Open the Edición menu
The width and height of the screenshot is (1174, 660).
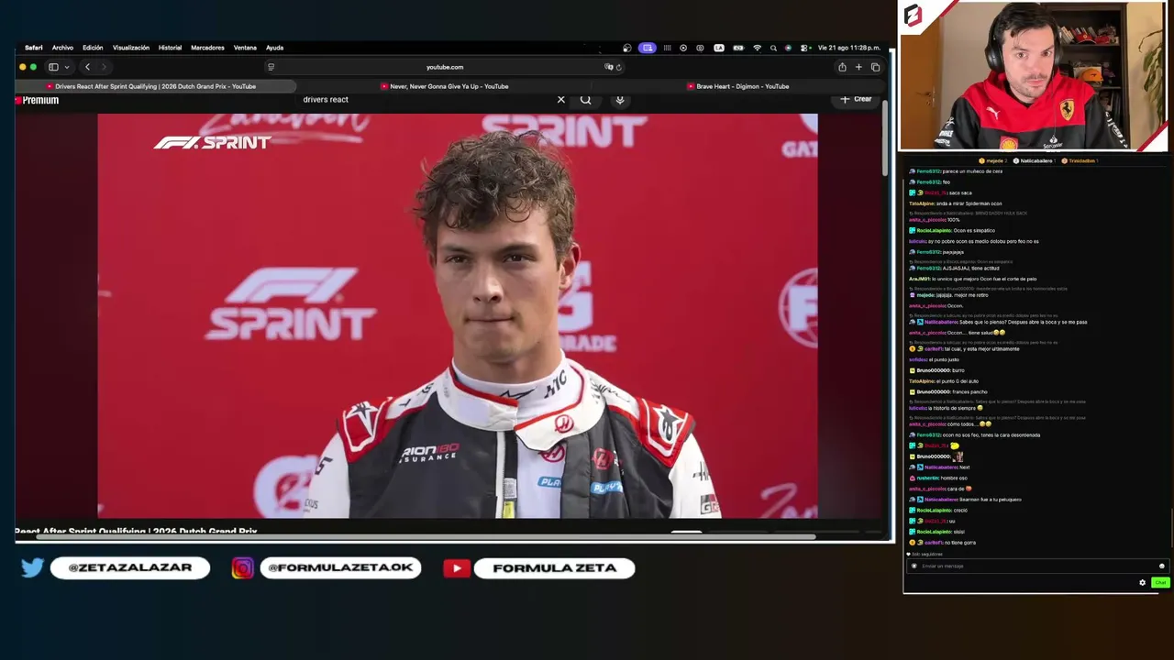[93, 48]
